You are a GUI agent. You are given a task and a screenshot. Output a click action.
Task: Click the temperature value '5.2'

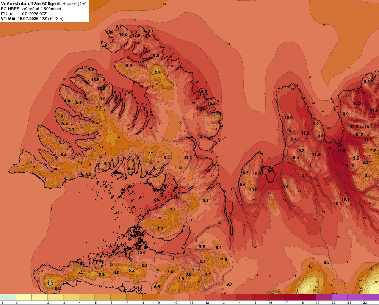click(132, 270)
